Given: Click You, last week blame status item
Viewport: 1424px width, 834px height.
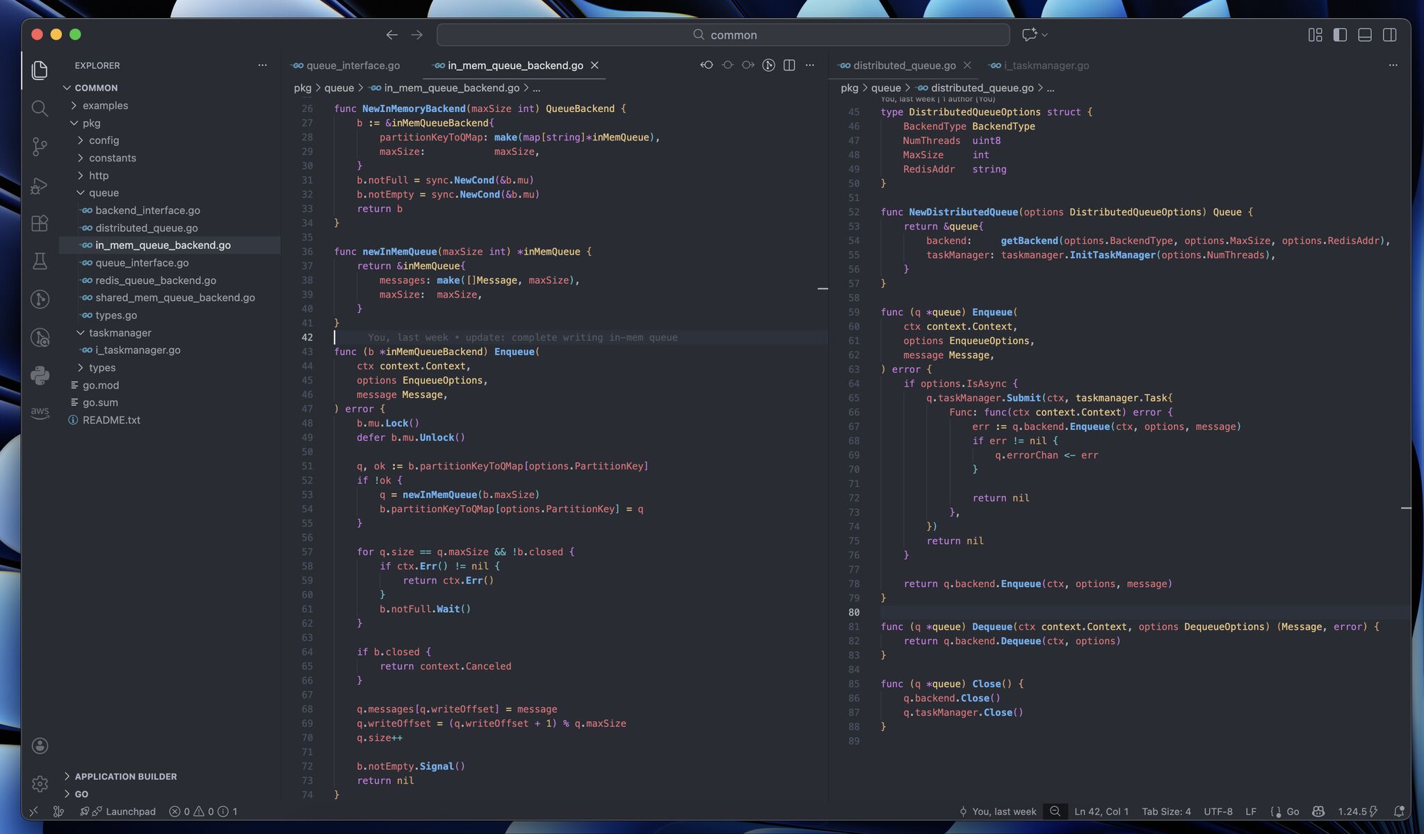Looking at the screenshot, I should point(998,812).
